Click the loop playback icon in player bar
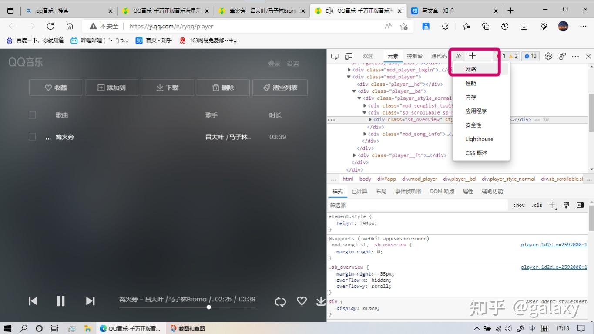The image size is (594, 334). tap(280, 300)
